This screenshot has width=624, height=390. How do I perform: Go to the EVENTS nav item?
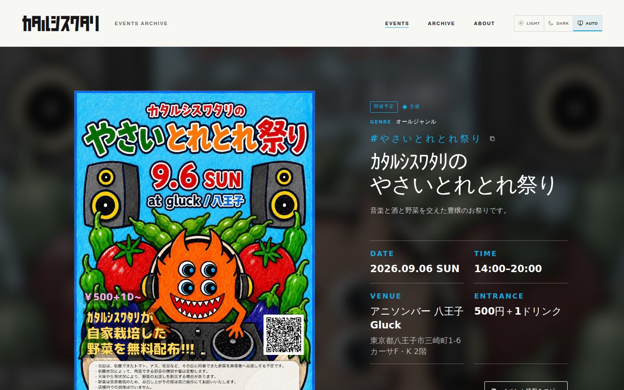pyautogui.click(x=397, y=23)
